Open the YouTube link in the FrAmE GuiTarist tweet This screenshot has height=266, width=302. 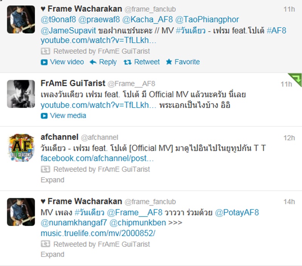[99, 105]
